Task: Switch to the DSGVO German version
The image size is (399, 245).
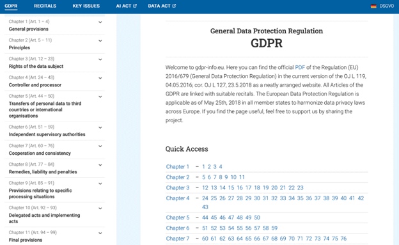Action: click(386, 6)
